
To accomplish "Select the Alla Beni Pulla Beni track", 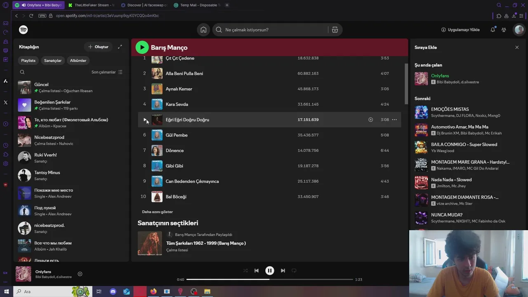I will (269, 73).
